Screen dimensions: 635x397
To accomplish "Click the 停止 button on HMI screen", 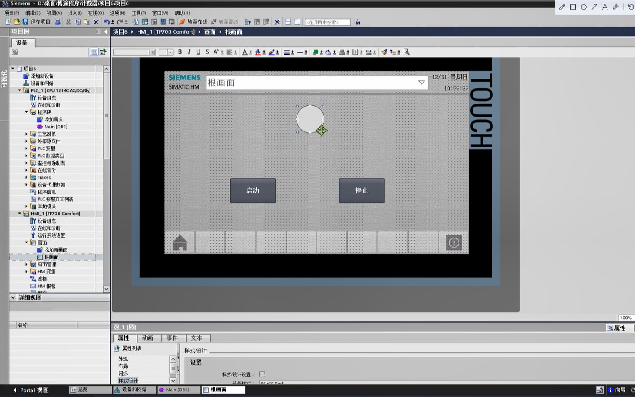I will coord(362,190).
